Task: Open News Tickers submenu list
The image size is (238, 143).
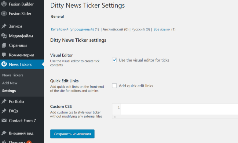Action: [x=13, y=75]
